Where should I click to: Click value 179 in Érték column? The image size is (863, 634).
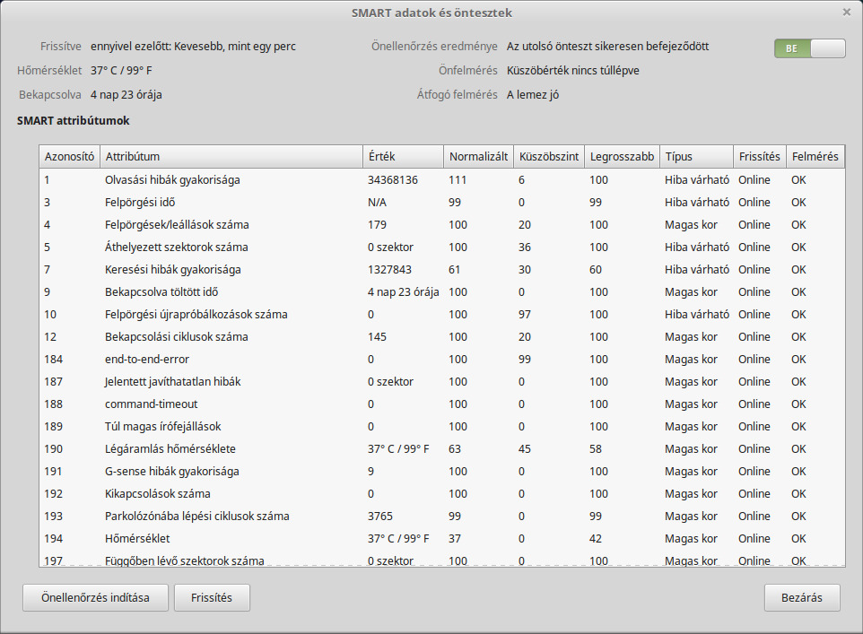click(x=377, y=225)
